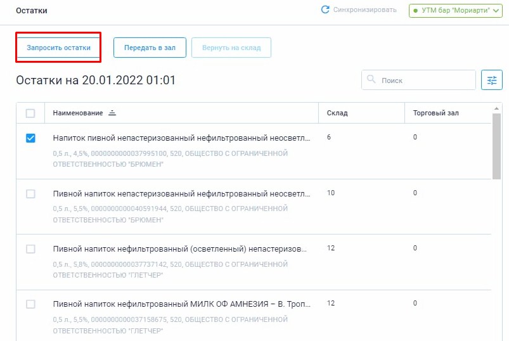Toggle the select-all checkbox in table header
This screenshot has height=341, width=509.
[30, 113]
